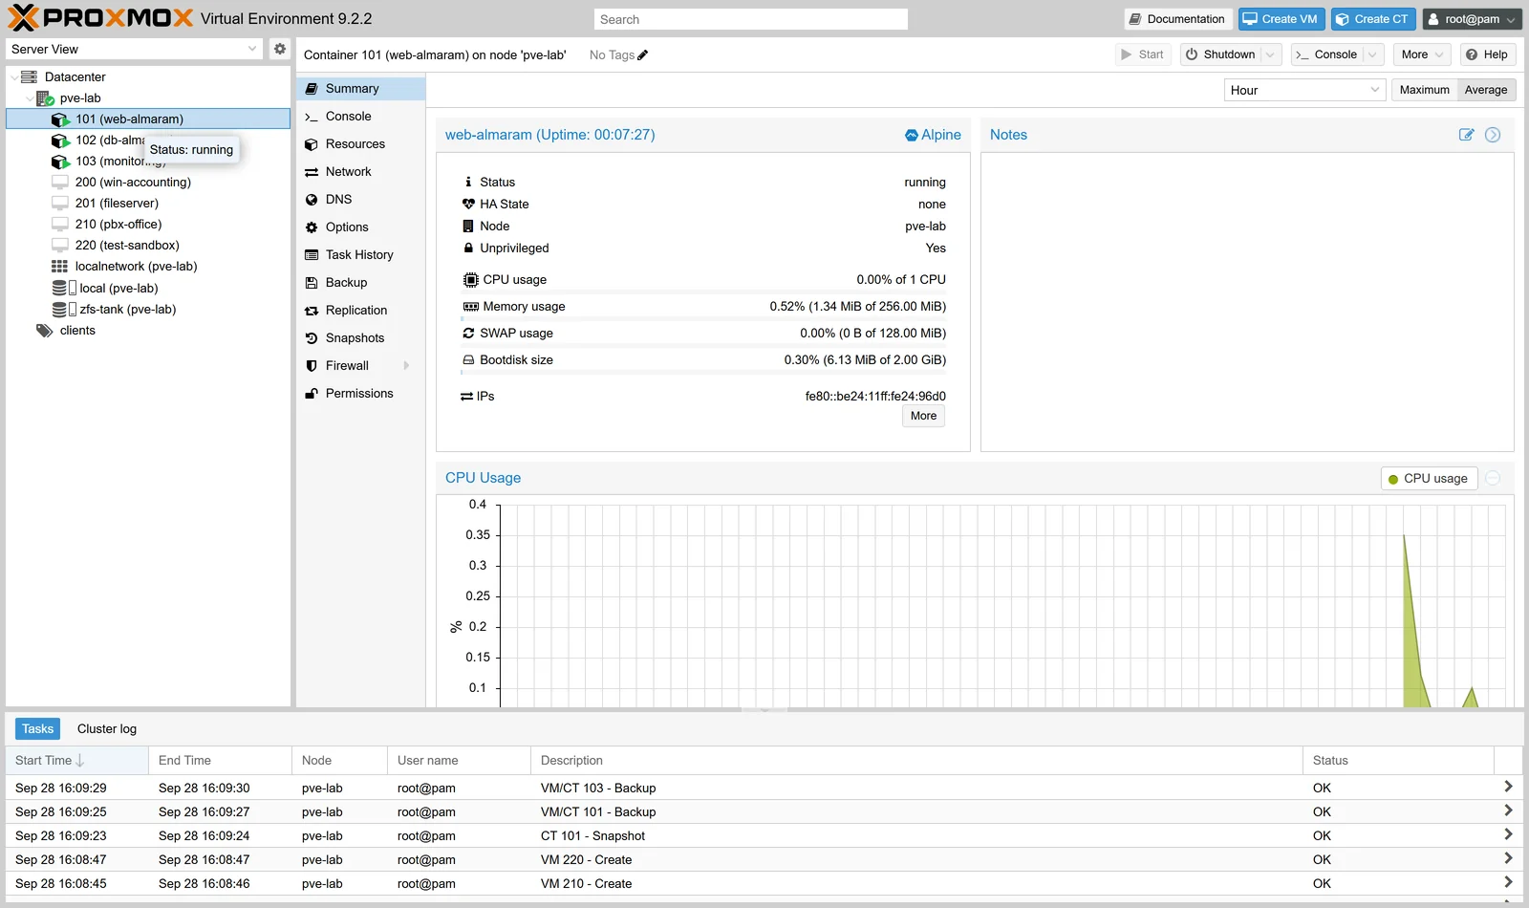The image size is (1529, 908).
Task: Collapse the Datacenter tree node
Action: (x=13, y=77)
